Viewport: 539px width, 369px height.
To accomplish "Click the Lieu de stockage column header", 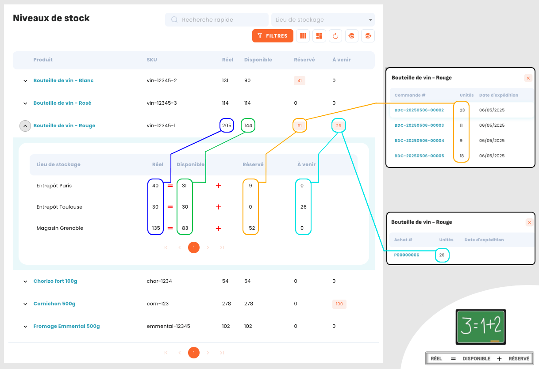I will [58, 164].
